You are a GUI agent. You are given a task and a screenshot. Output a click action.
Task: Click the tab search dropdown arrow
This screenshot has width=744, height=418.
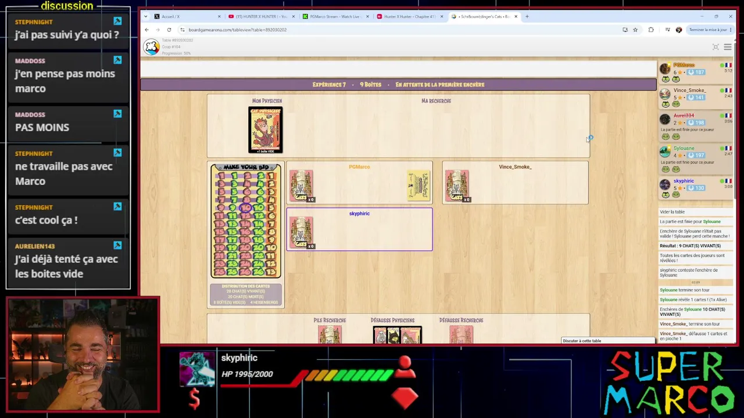tap(145, 16)
